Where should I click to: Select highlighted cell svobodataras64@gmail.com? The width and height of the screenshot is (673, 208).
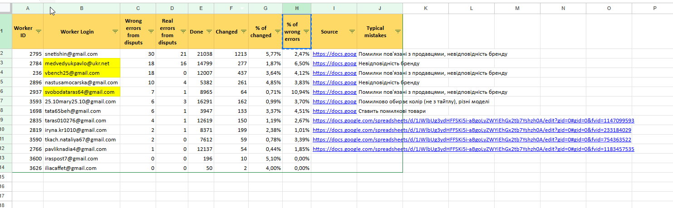coord(82,92)
